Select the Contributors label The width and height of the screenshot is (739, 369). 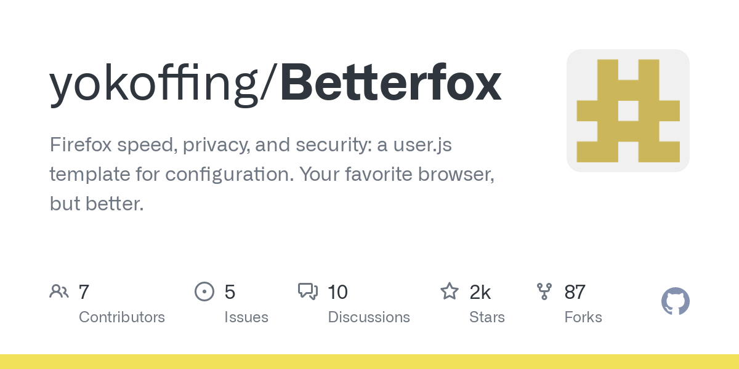[x=122, y=317]
